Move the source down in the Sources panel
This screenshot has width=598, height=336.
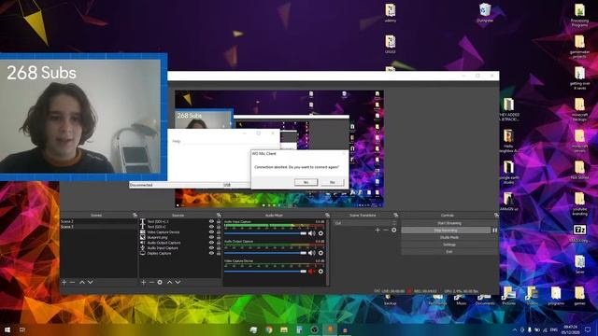(178, 282)
